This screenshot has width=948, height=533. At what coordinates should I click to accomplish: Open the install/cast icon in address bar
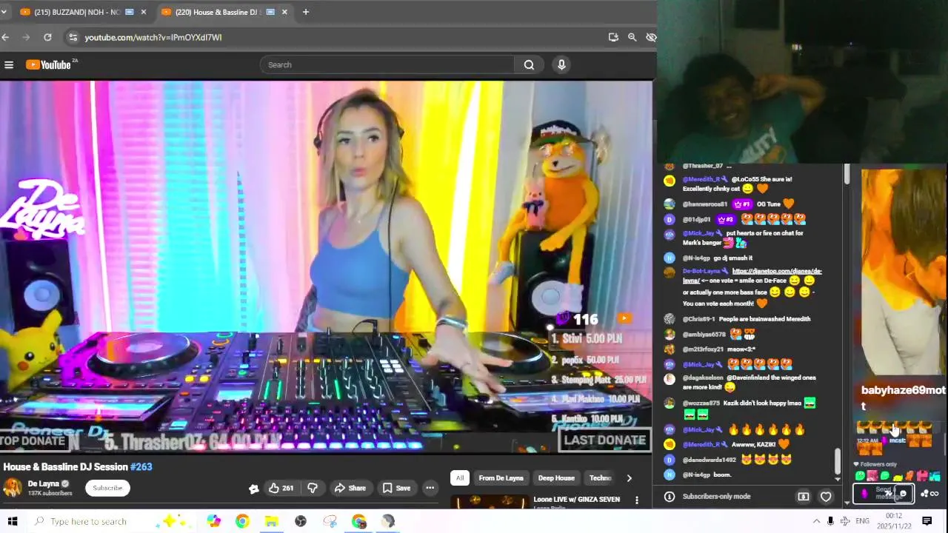point(613,37)
